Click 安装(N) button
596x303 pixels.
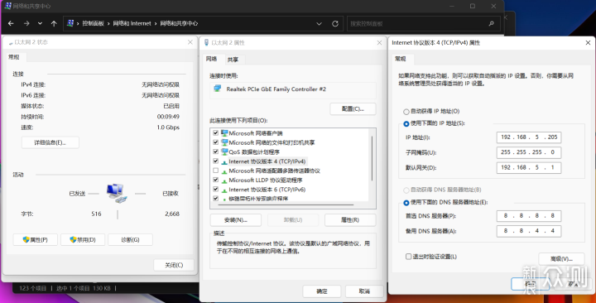[236, 219]
